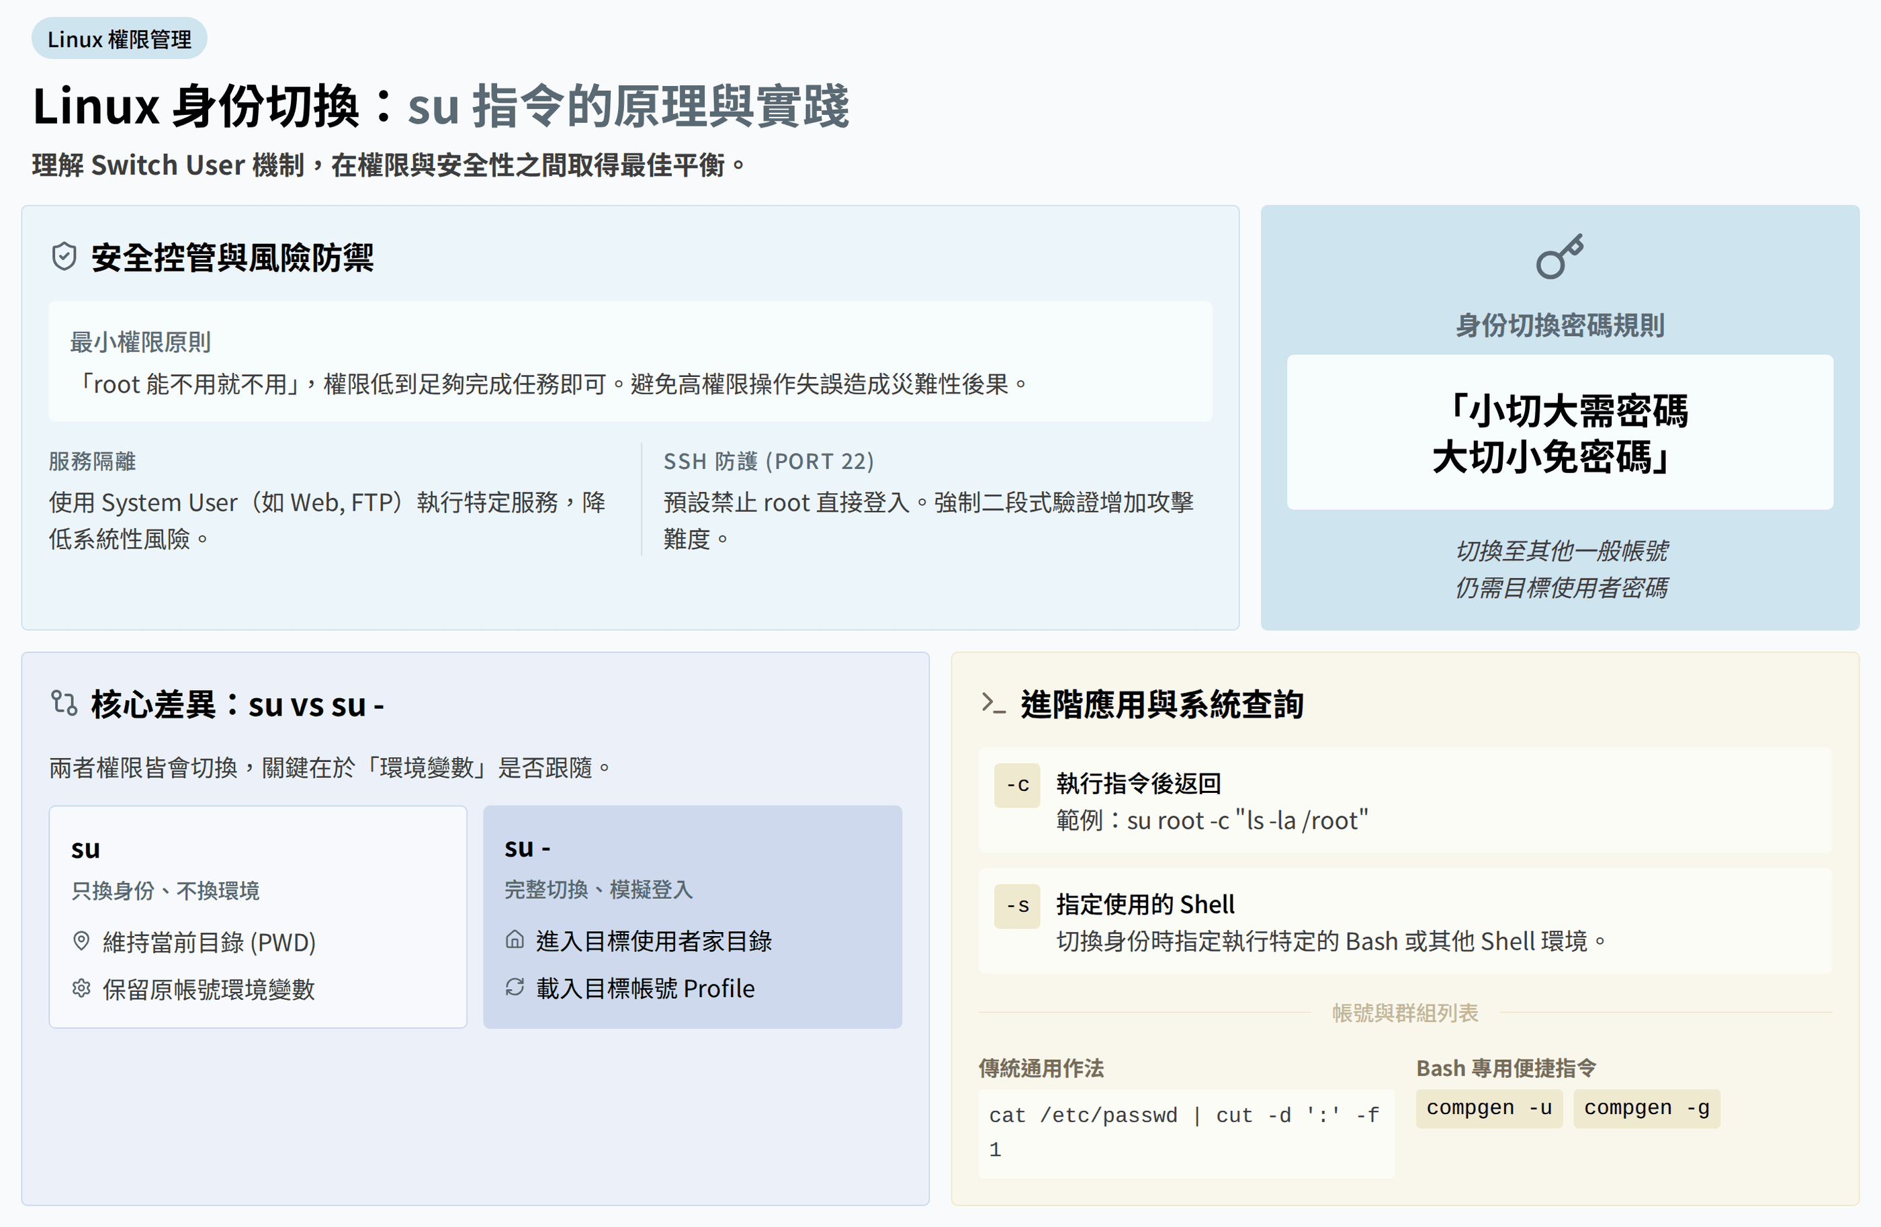Click the location pin icon by 維持當前目錄
Image resolution: width=1881 pixels, height=1227 pixels.
pyautogui.click(x=81, y=941)
